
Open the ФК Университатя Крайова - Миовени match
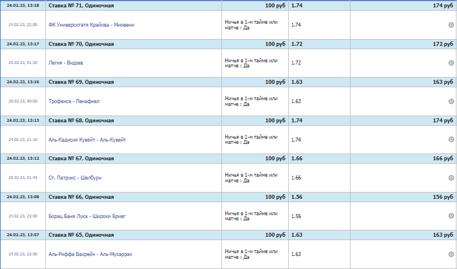[92, 25]
